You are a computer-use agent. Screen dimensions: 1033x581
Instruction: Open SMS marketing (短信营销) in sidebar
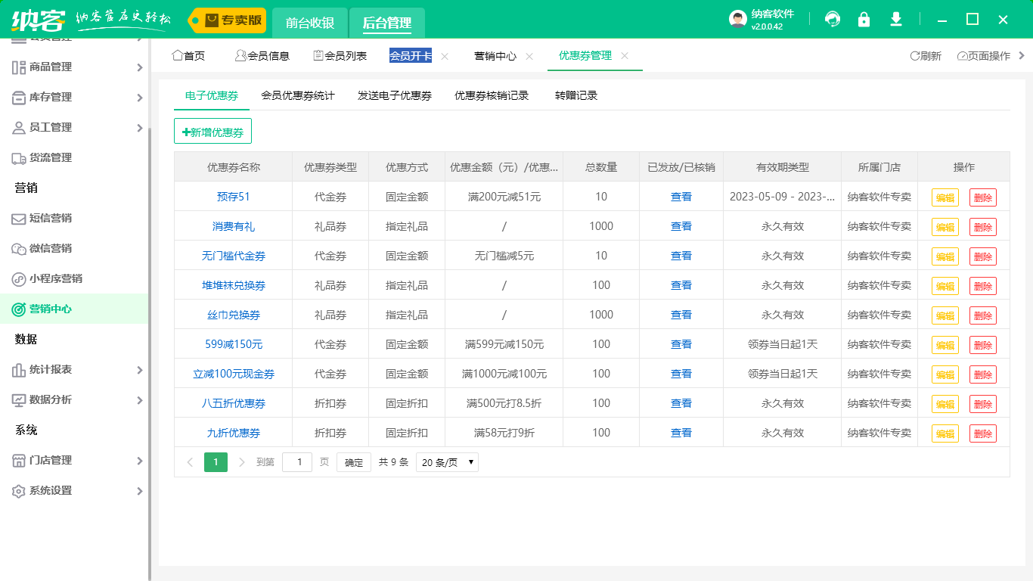tap(50, 218)
